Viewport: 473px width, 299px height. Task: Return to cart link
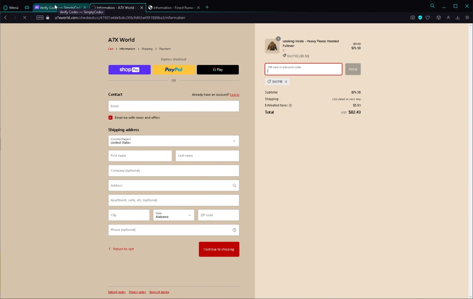tap(121, 249)
